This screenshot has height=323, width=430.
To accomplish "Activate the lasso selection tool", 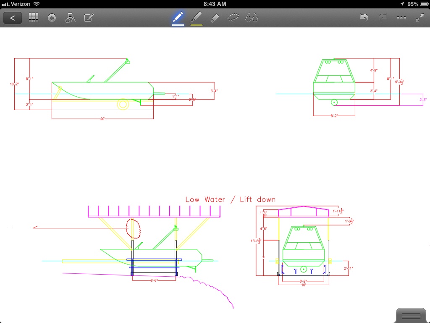I will [x=233, y=18].
